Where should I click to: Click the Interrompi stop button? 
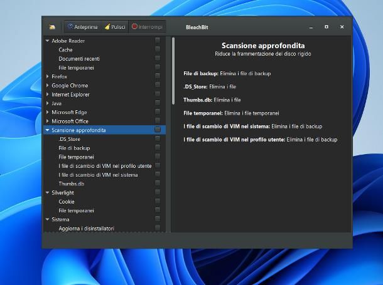point(147,27)
